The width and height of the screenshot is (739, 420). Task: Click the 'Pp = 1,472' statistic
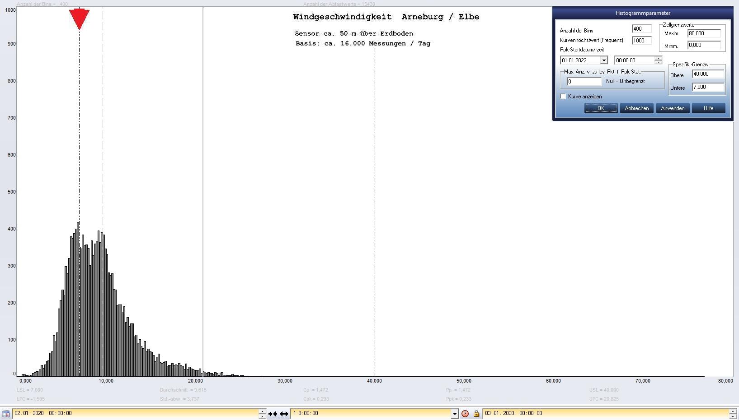[x=458, y=390]
